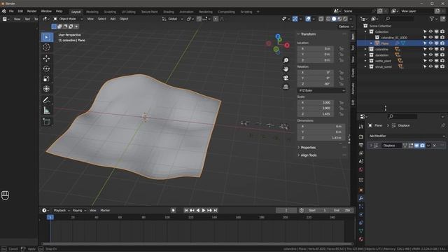Open the Scene properties tab

[361, 162]
